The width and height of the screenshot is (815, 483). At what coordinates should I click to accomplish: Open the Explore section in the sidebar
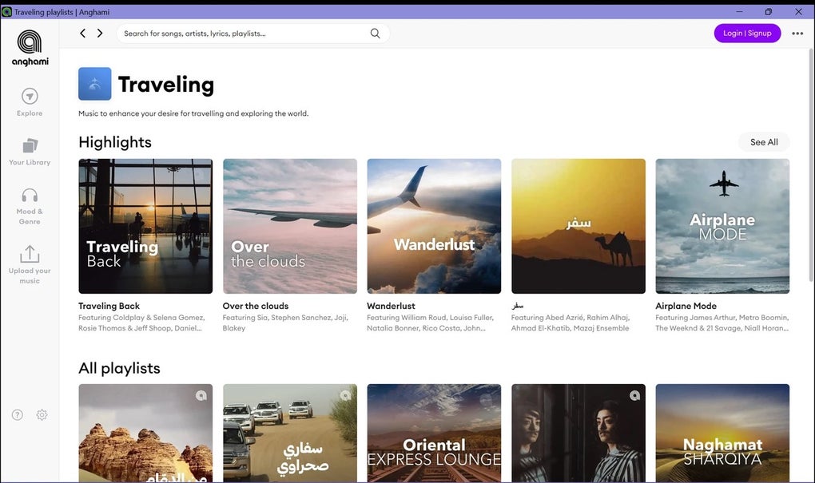29,102
